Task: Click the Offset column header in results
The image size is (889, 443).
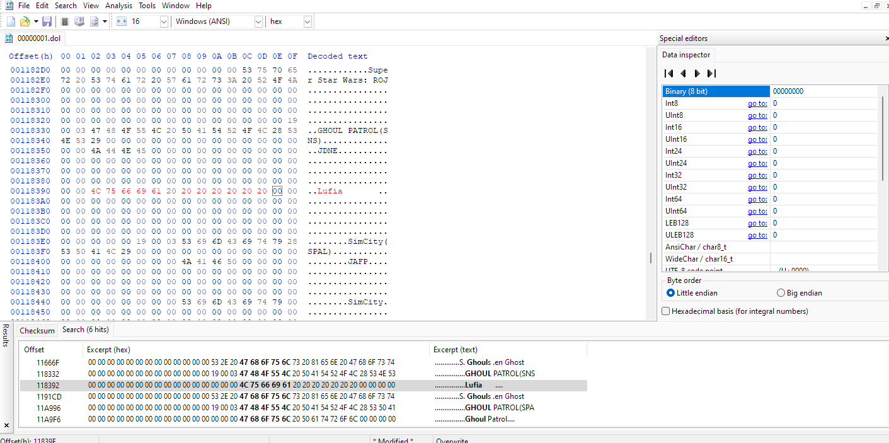Action: coord(51,350)
